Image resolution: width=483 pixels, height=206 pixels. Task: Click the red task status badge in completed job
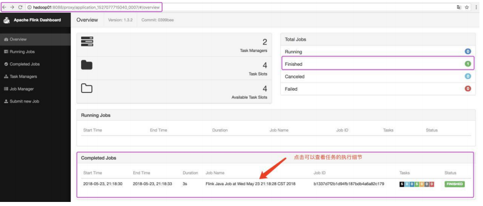click(x=432, y=184)
